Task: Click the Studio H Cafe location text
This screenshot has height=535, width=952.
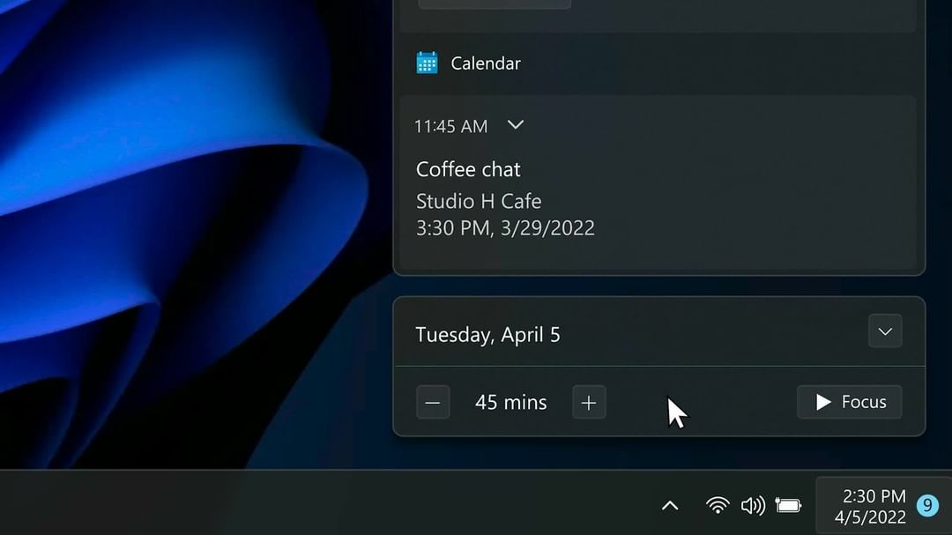Action: click(479, 201)
